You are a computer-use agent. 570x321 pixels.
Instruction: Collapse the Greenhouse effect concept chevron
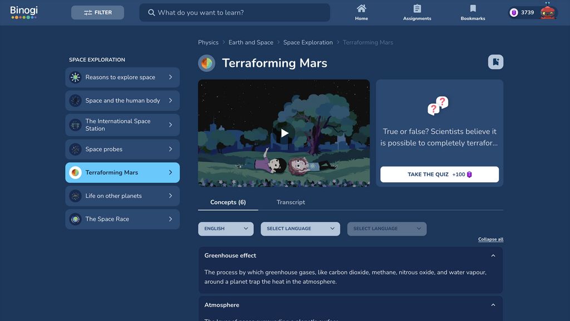coord(493,256)
